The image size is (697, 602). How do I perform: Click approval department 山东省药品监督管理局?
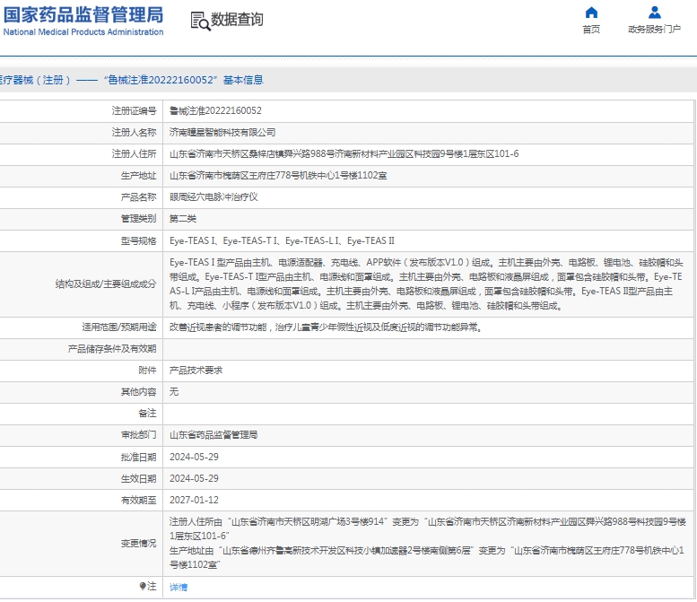coord(213,435)
